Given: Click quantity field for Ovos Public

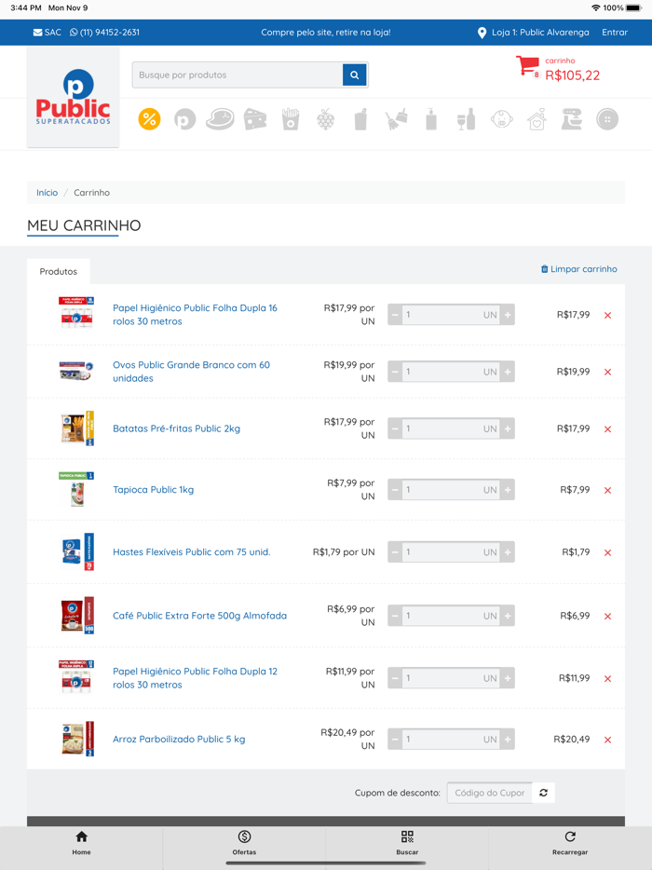Looking at the screenshot, I should (x=451, y=372).
